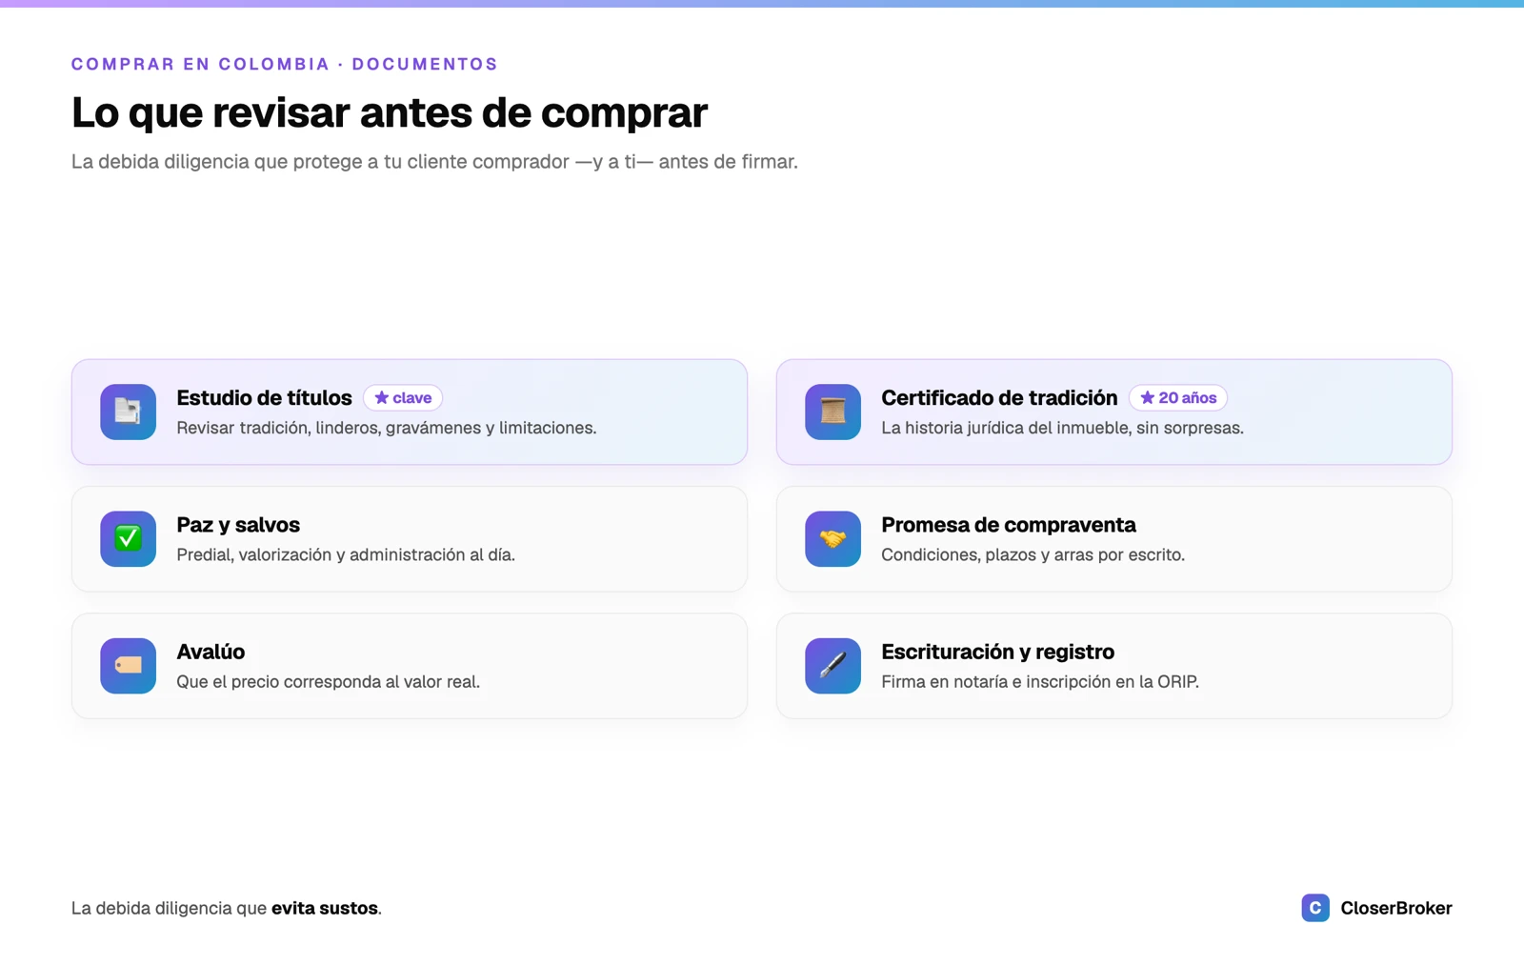
Task: Select the heading "Certificado de tradición"
Action: coord(999,398)
